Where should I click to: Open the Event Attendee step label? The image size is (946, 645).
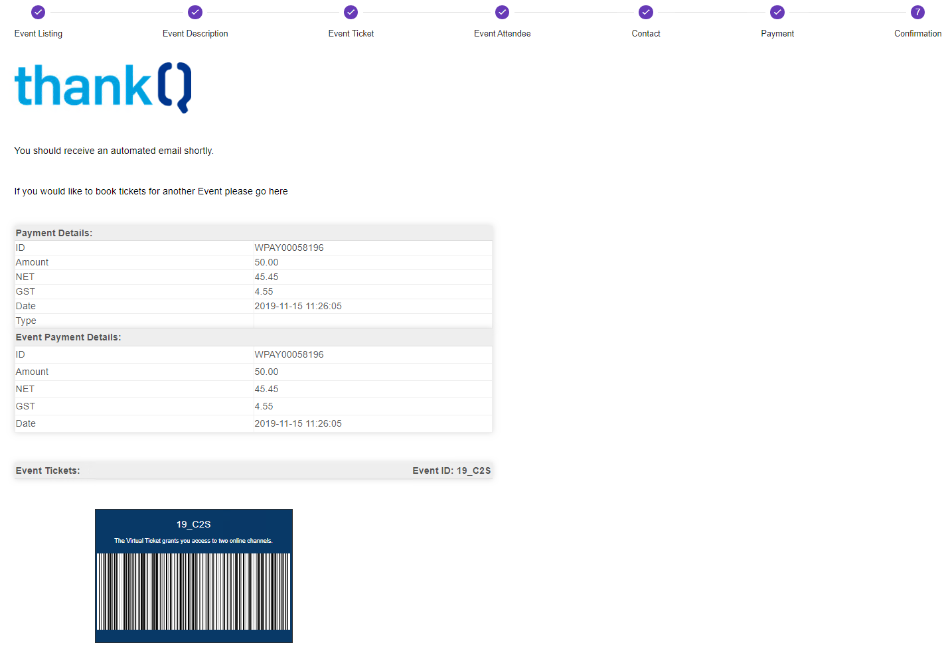coord(503,33)
